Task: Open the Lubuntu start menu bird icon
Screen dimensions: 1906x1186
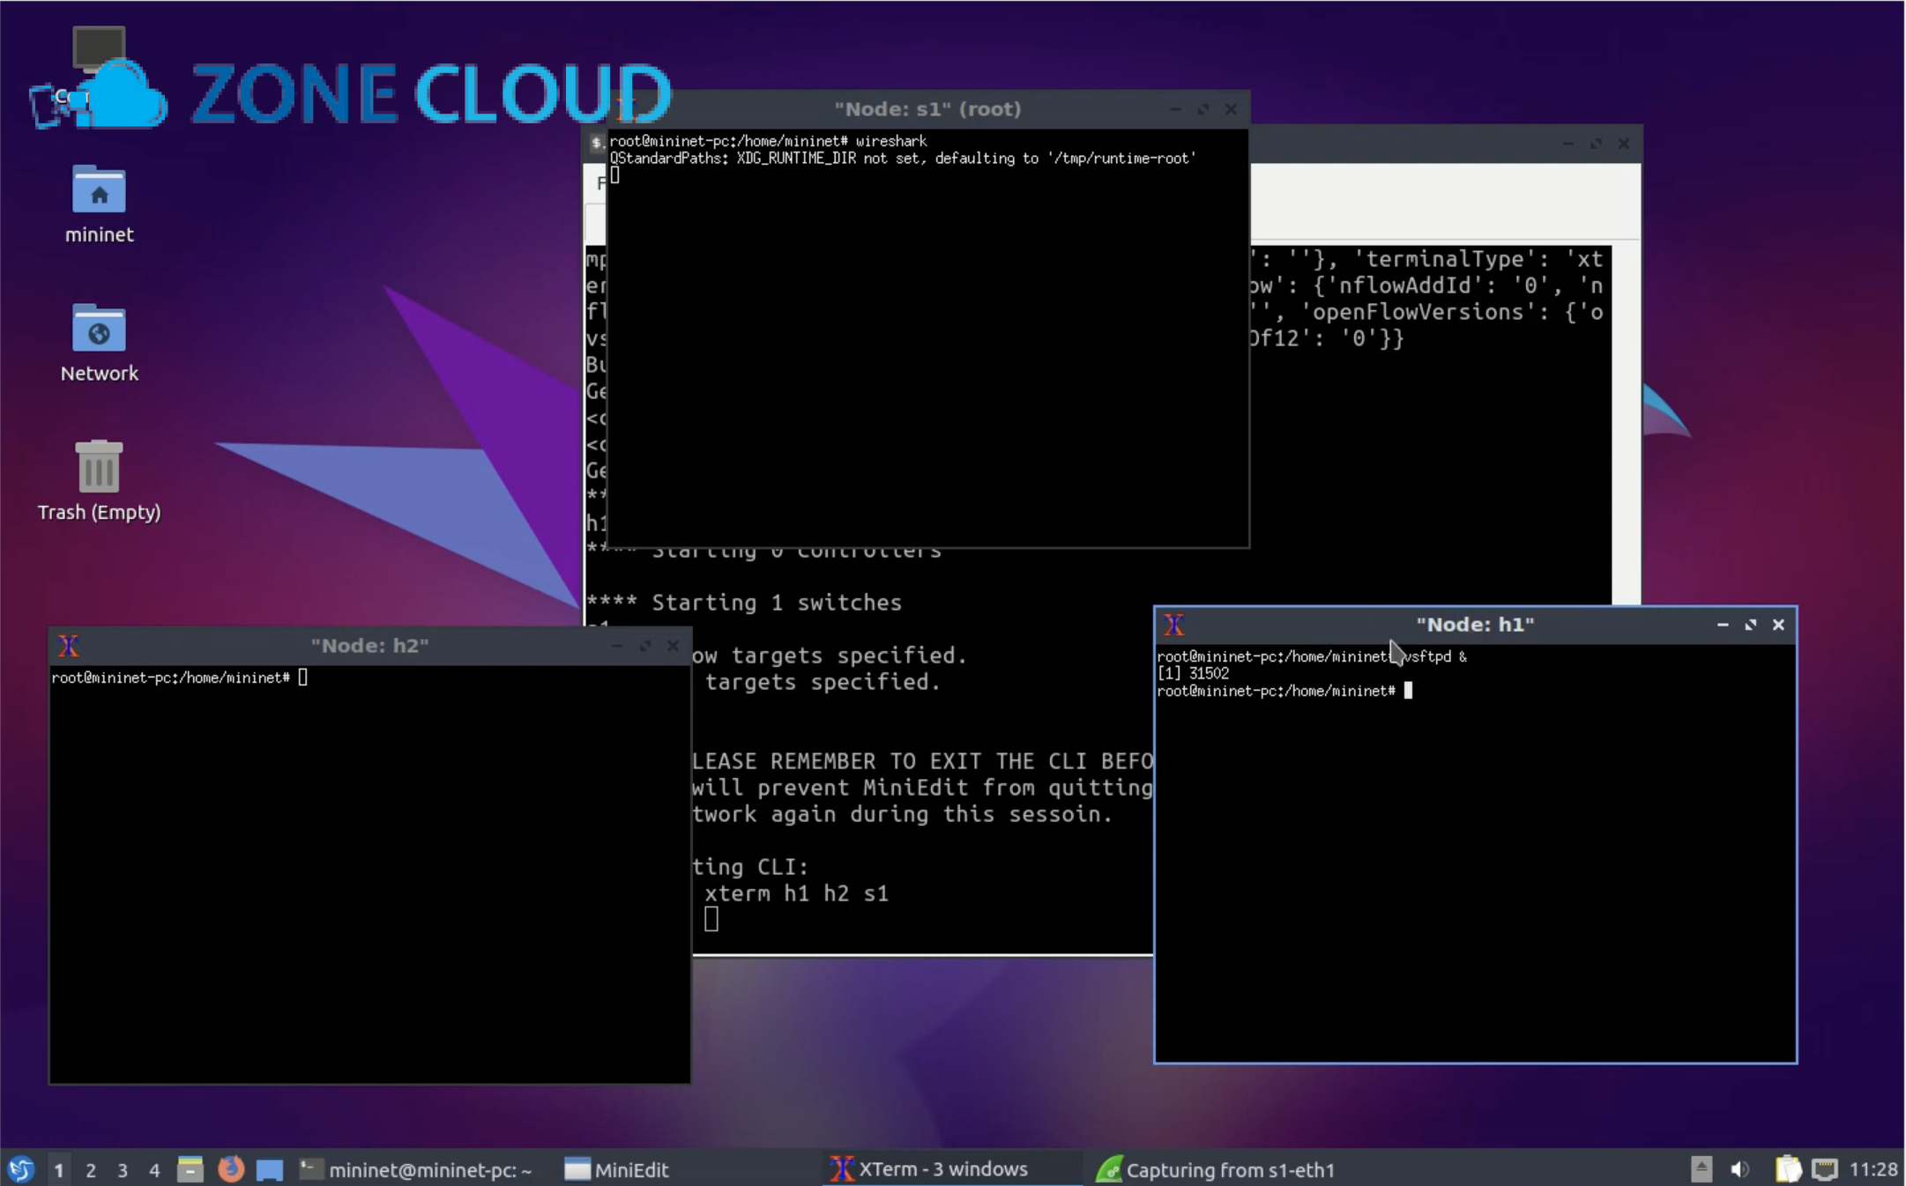Action: coord(21,1169)
